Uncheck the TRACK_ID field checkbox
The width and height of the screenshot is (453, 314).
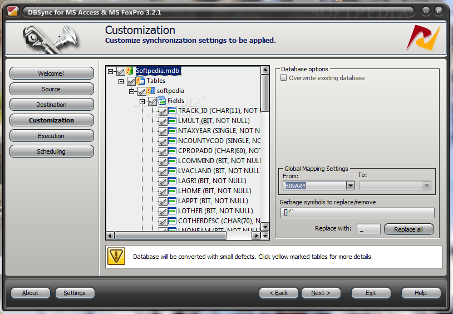163,111
